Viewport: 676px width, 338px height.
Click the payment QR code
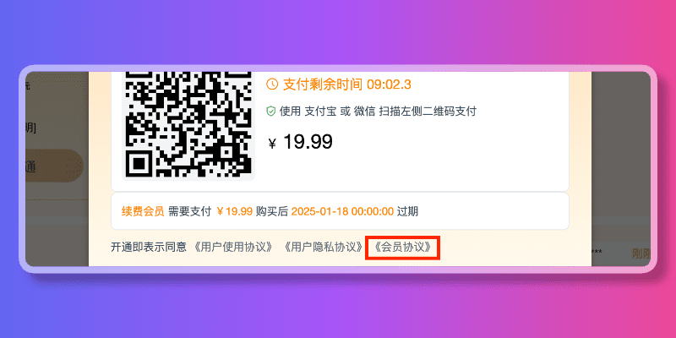(x=188, y=125)
